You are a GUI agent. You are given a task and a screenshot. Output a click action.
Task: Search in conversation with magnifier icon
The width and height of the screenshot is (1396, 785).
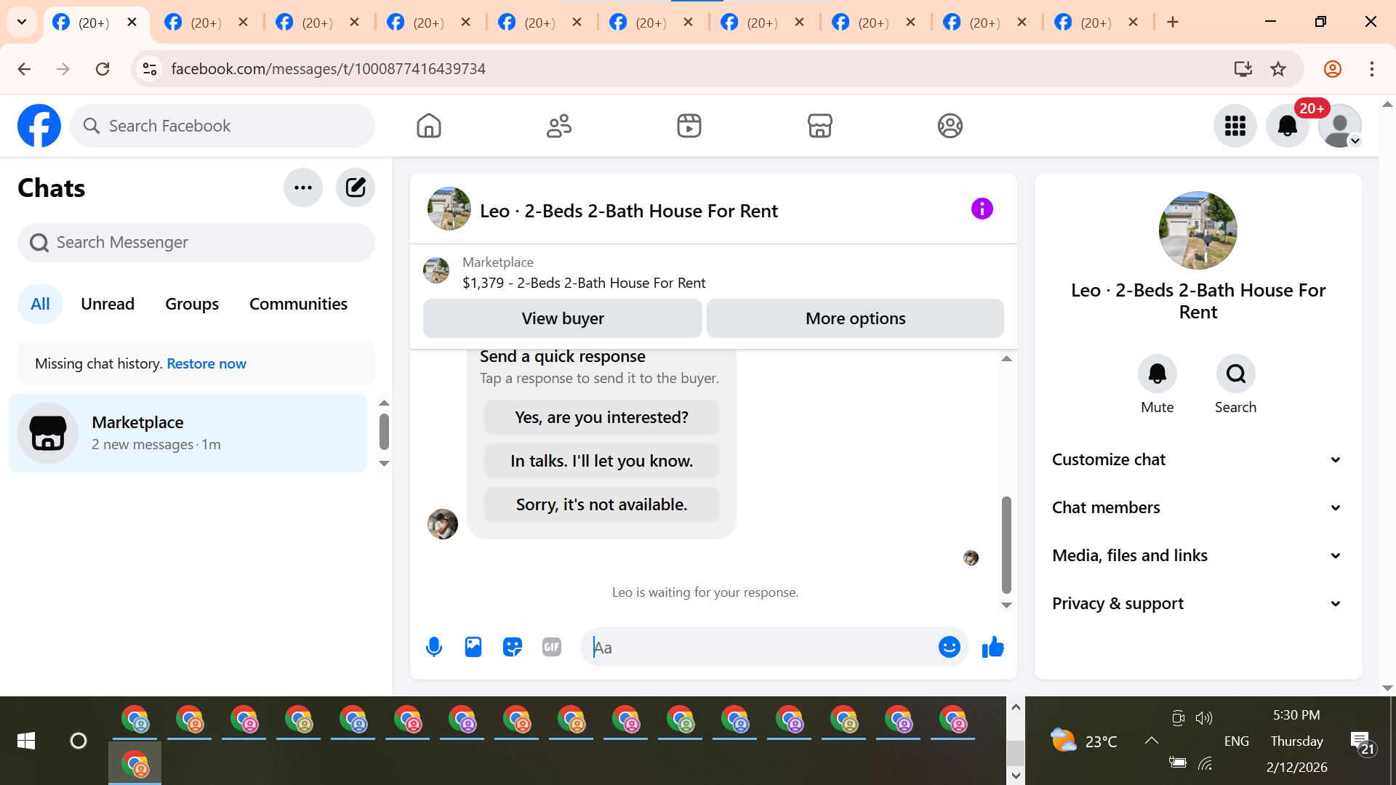pos(1235,374)
